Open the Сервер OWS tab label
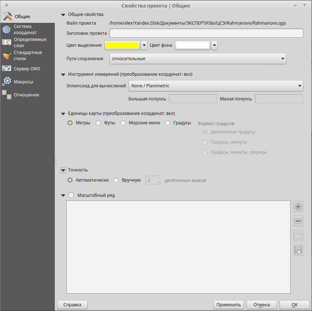This screenshot has width=312, height=311. pyautogui.click(x=27, y=69)
